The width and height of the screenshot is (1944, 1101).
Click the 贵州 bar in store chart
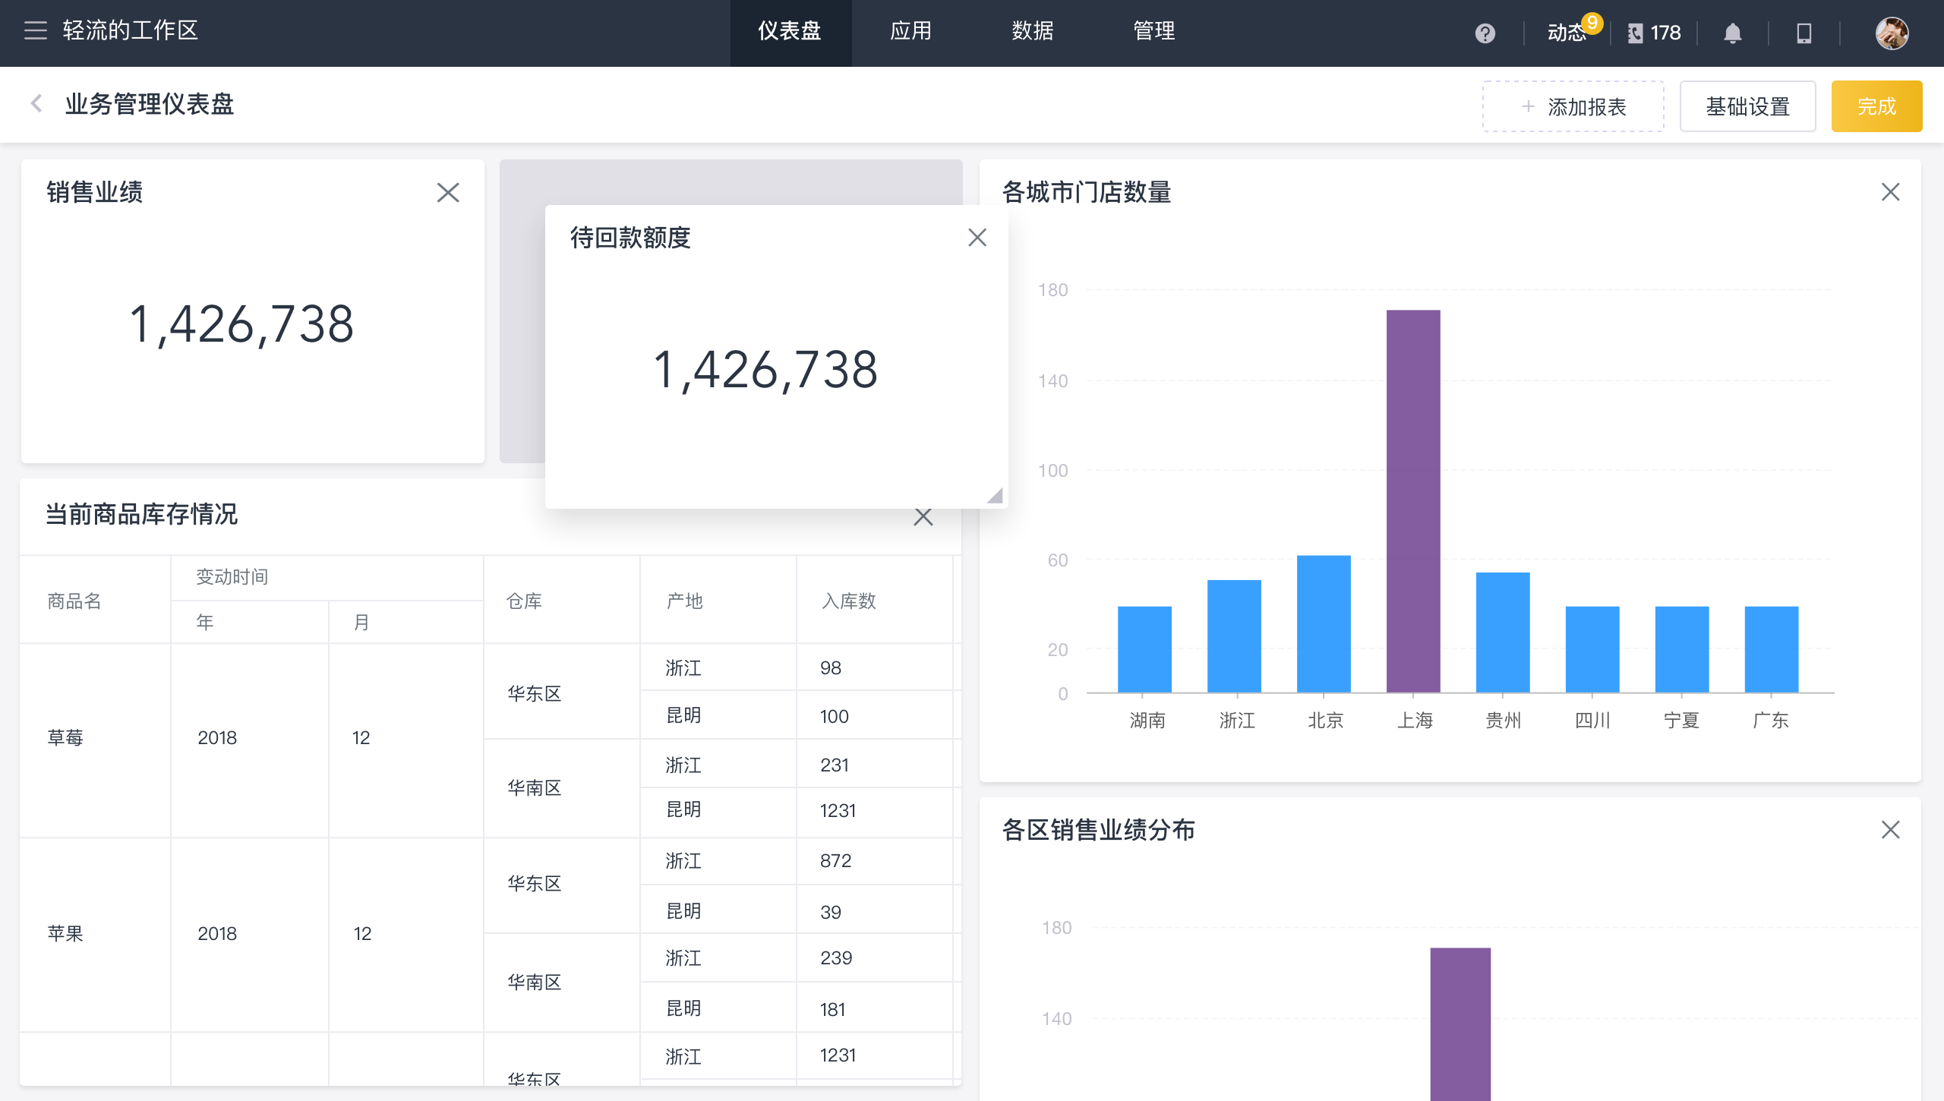tap(1503, 633)
